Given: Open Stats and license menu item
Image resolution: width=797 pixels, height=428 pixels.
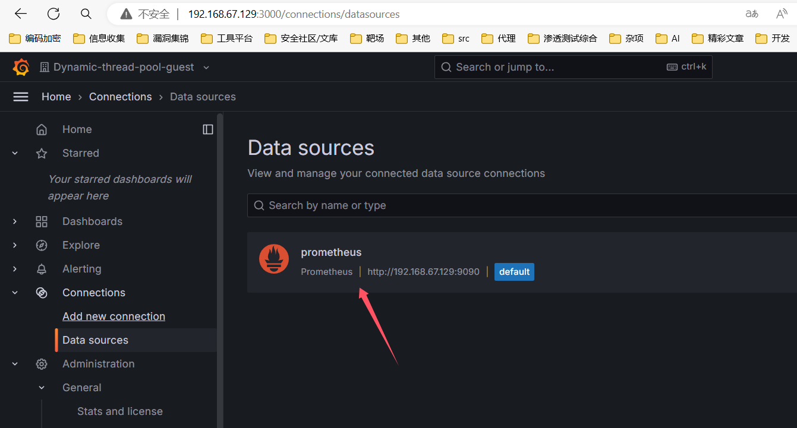Looking at the screenshot, I should click(x=119, y=411).
